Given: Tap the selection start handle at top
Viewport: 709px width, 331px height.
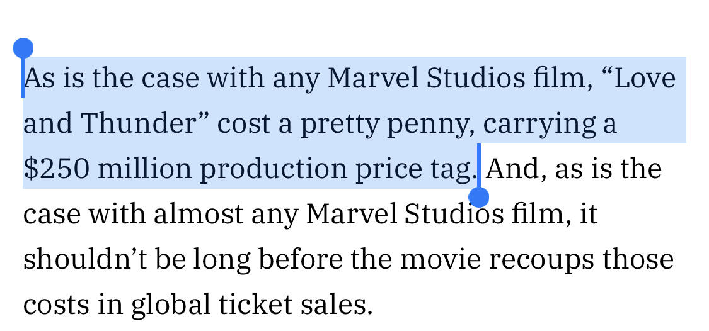Looking at the screenshot, I should (x=23, y=48).
